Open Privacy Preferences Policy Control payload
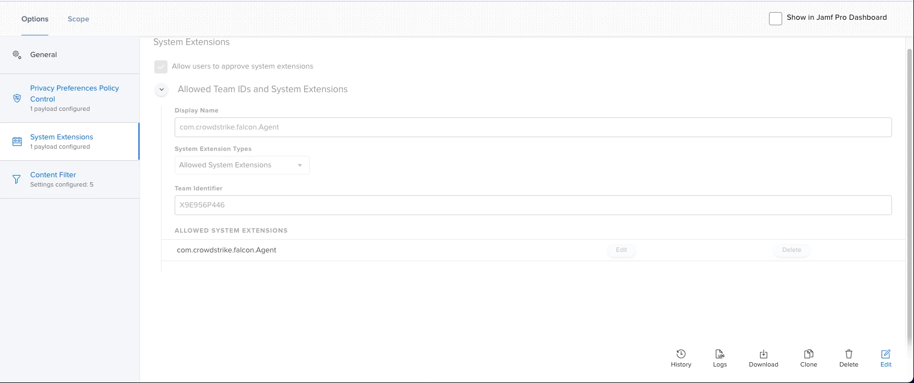Image resolution: width=914 pixels, height=383 pixels. [70, 98]
